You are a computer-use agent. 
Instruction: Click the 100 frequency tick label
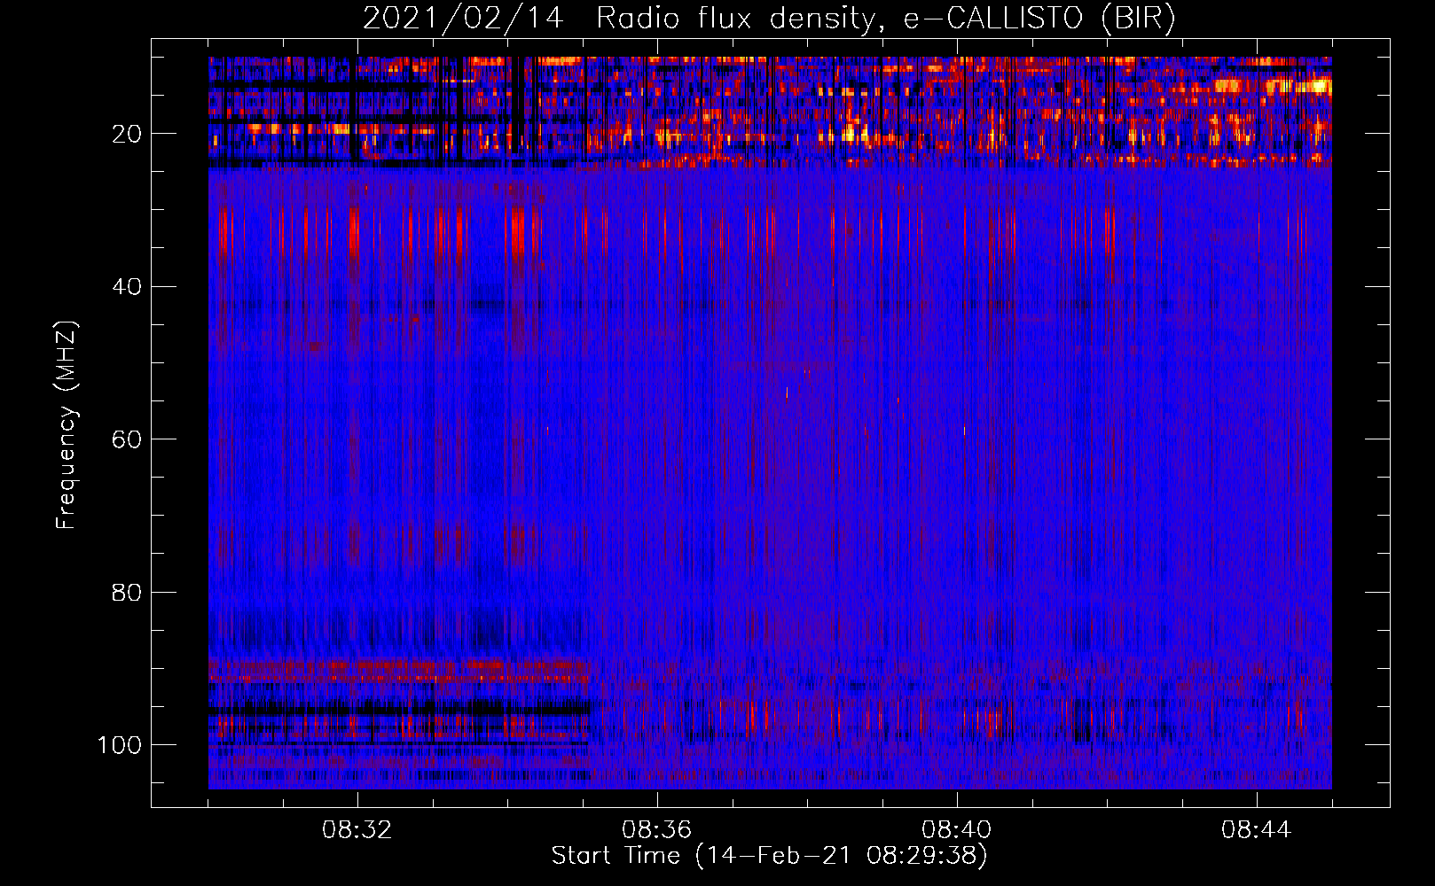(120, 745)
